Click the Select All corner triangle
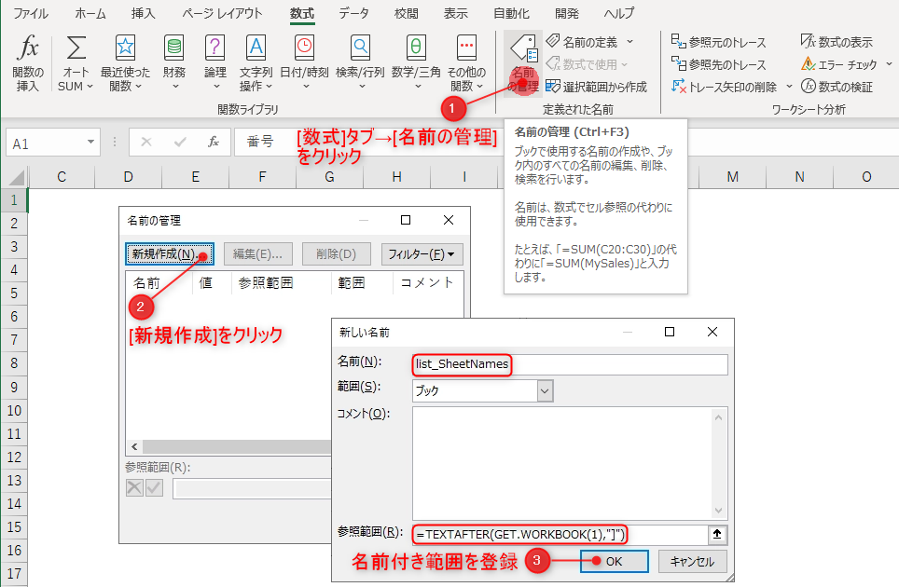 16,177
